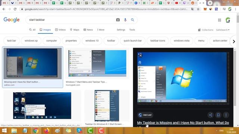Click large preview image of Windows 7

pyautogui.click(x=182, y=77)
